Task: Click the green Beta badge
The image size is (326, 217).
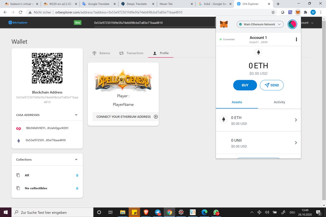Action: coord(78,23)
